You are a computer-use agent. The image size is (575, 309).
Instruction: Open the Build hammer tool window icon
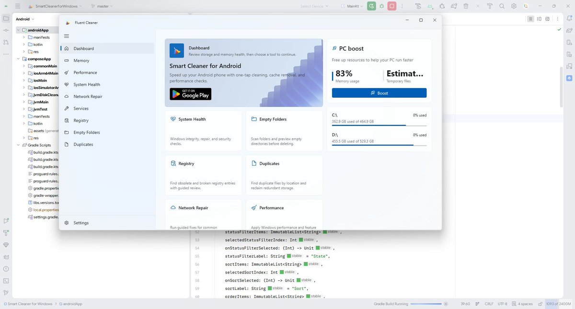click(6, 233)
